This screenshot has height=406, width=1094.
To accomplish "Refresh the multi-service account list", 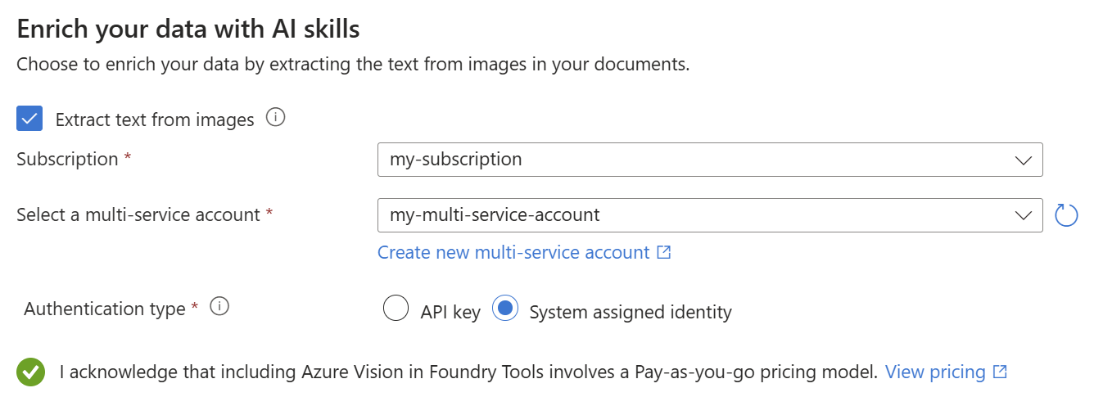I will (1065, 215).
